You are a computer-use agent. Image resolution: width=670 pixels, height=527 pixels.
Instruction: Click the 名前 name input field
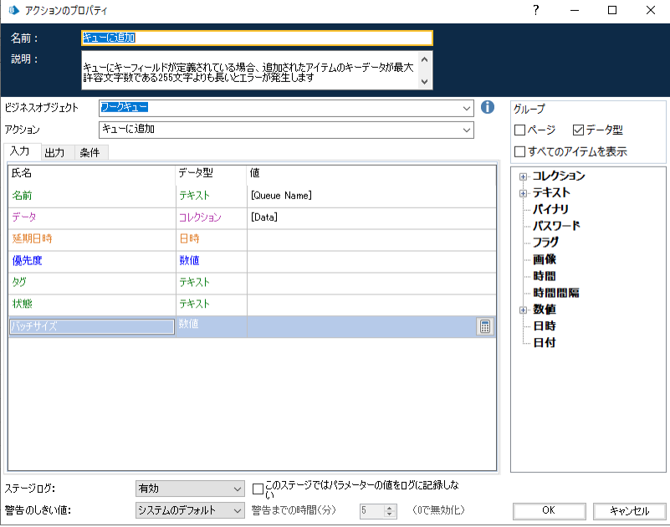tap(257, 38)
